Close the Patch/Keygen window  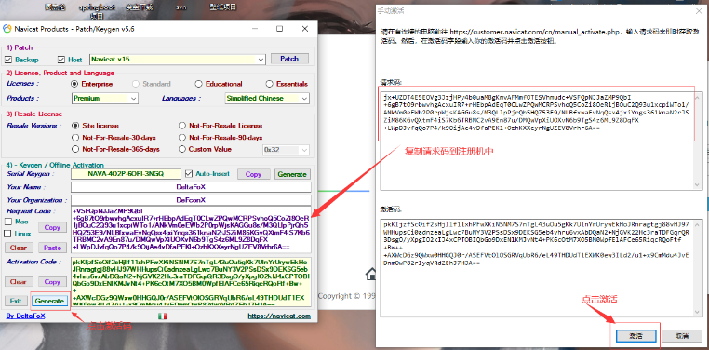(304, 29)
